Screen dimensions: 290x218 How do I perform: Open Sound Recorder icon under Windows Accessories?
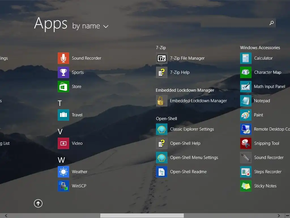click(x=246, y=157)
